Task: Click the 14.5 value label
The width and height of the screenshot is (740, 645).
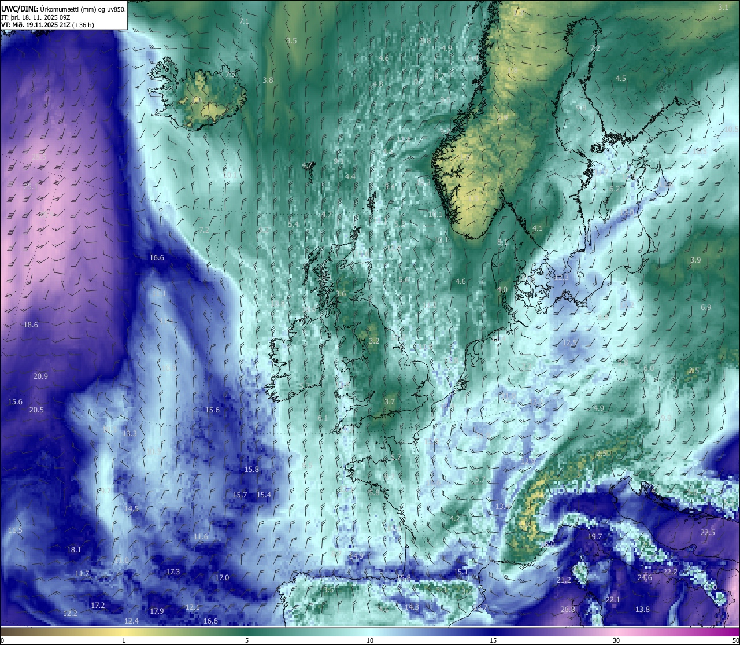Action: coord(132,509)
